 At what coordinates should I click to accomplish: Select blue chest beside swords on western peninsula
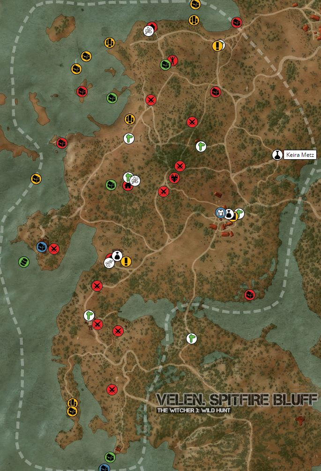point(42,247)
